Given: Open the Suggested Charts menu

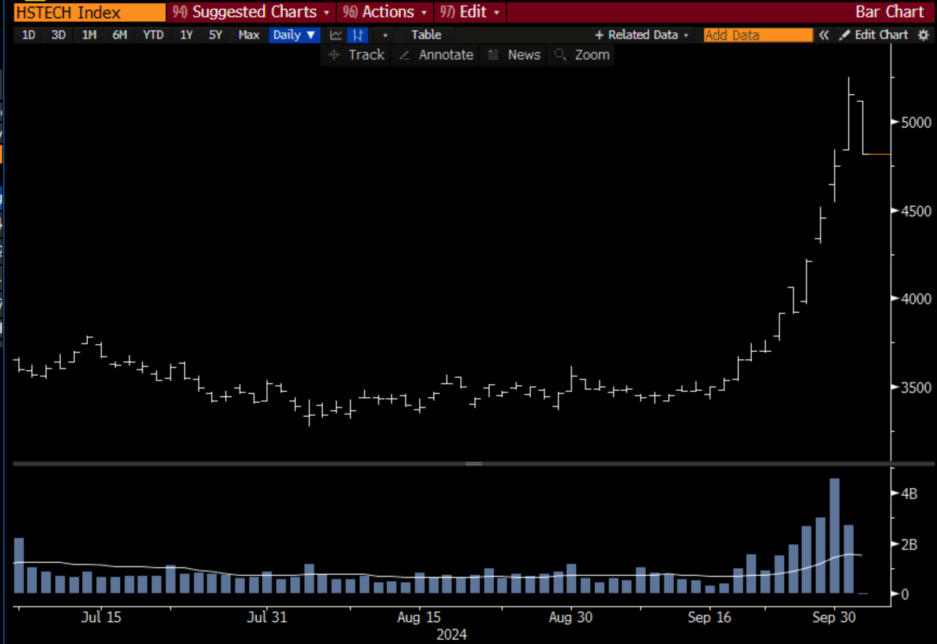Looking at the screenshot, I should coord(251,12).
